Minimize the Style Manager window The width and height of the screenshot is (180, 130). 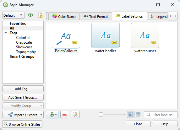144,5
